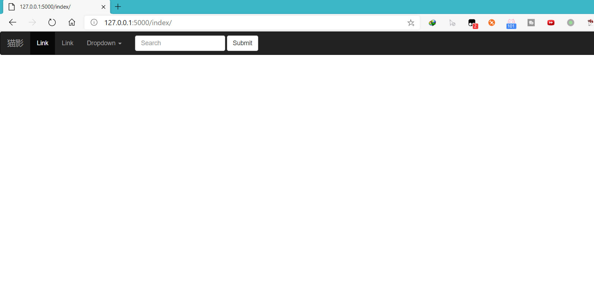The image size is (594, 301).
Task: Close the 127.0.0.1:5000/index/ tab
Action: click(103, 7)
